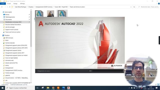Image resolution: width=160 pixels, height=90 pixels.
Task: Open the gabarits folder
Action: [x=8, y=75]
